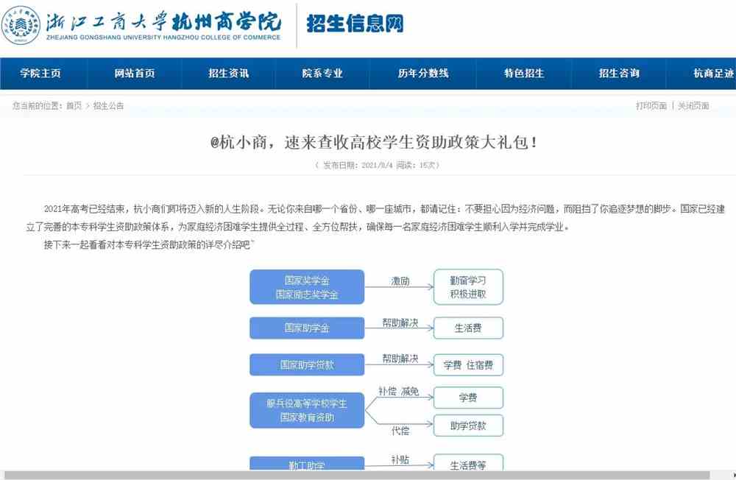Click the line 接下来一起看看对本专科学生资助政策
The image size is (736, 480).
click(149, 244)
